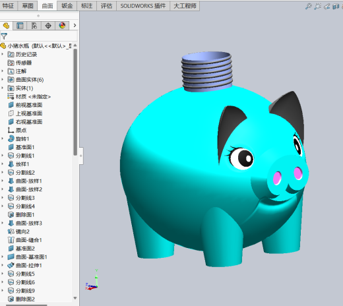Switch to the 草图 tab
Viewport: 343px width, 306px height.
coord(28,6)
